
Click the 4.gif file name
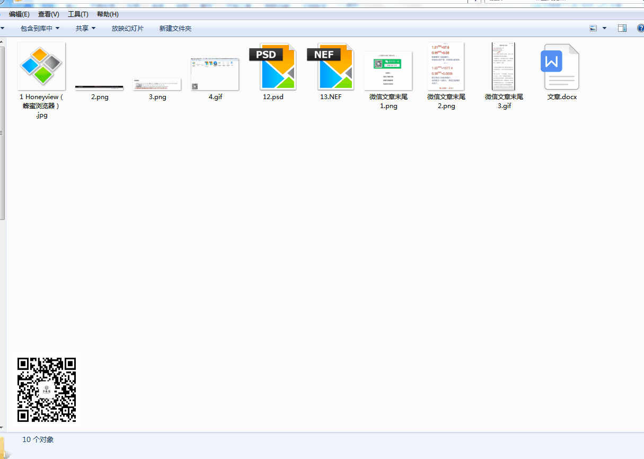pyautogui.click(x=215, y=97)
